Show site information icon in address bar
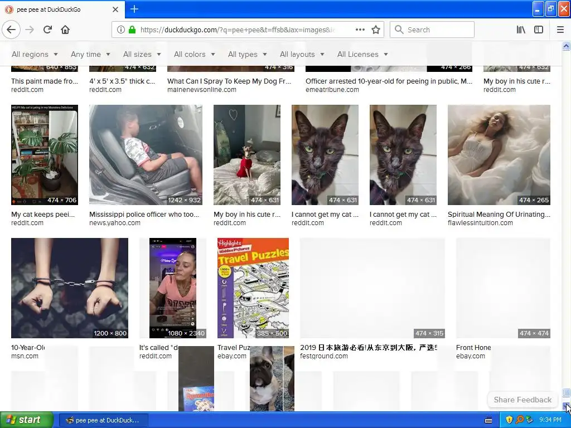Viewport: 571px width, 428px height. coord(121,30)
